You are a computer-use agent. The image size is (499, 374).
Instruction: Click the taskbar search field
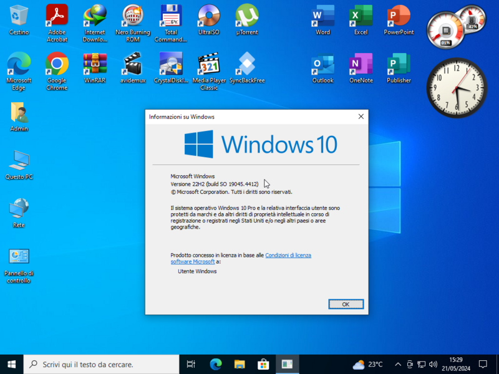100,364
